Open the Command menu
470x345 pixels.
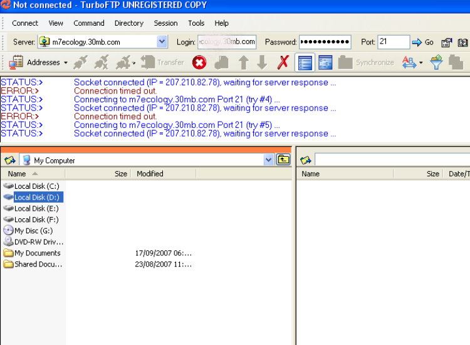point(89,23)
